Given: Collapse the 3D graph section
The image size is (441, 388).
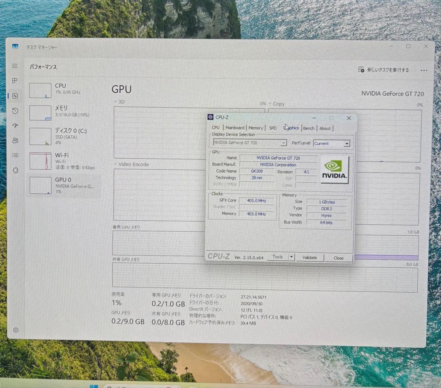Looking at the screenshot, I should pyautogui.click(x=116, y=101).
